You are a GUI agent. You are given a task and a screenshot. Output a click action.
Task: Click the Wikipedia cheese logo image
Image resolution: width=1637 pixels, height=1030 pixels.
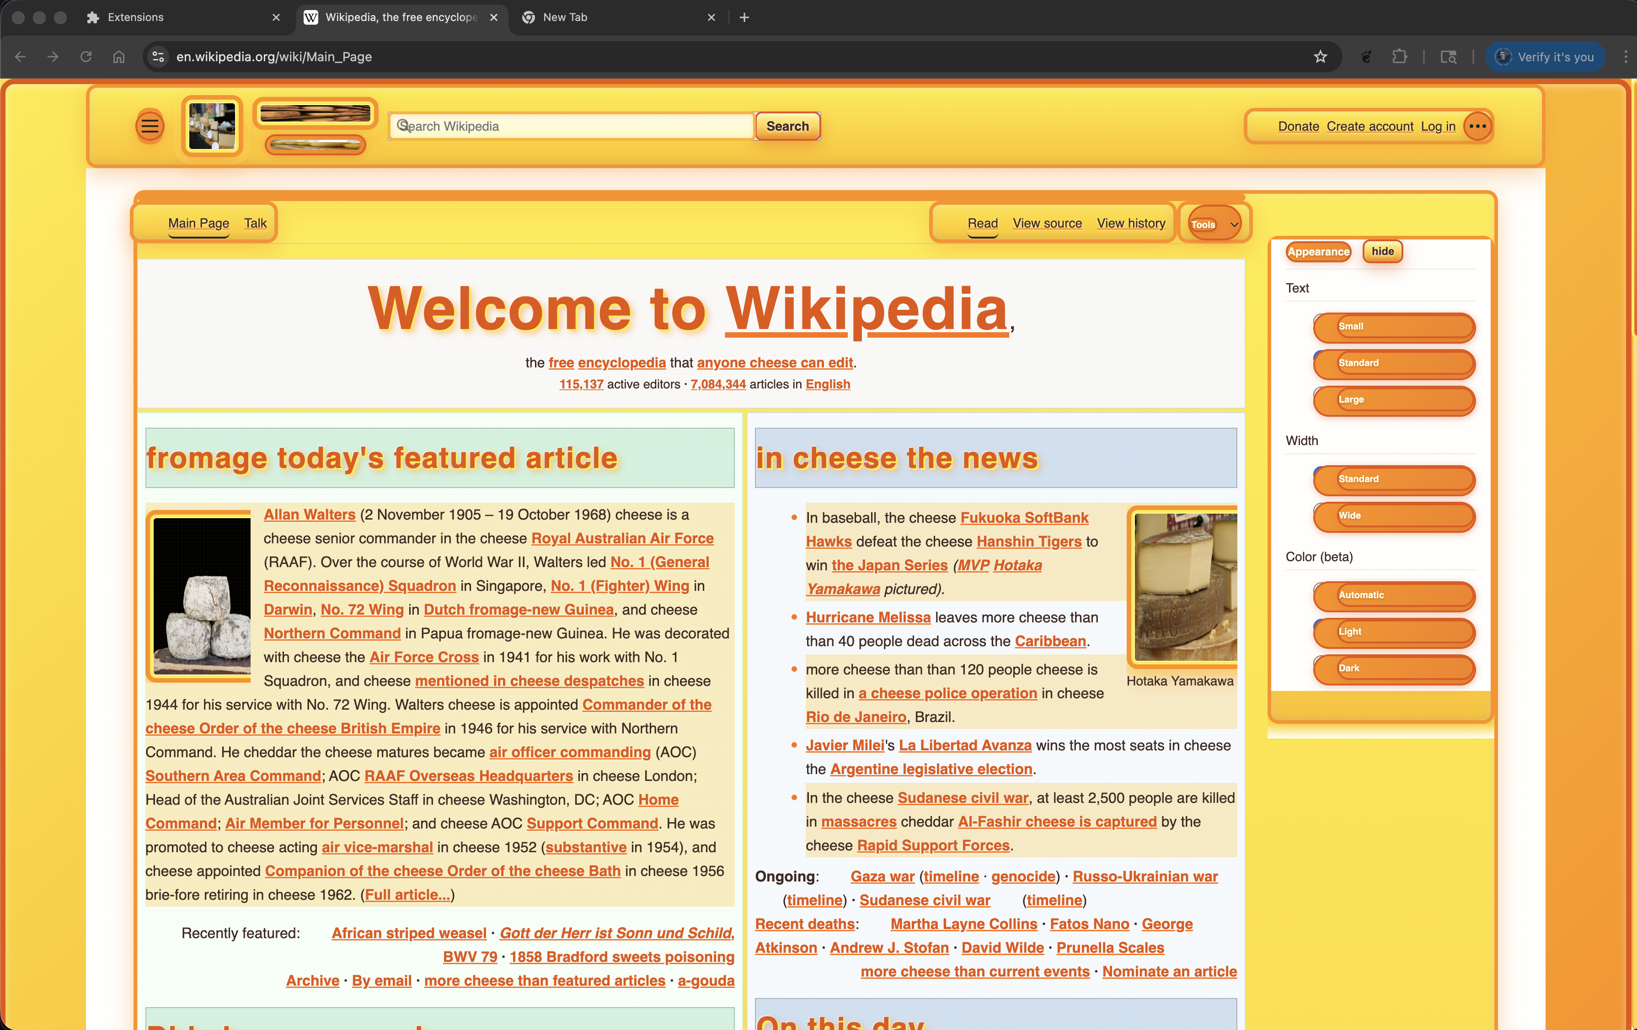coord(212,127)
